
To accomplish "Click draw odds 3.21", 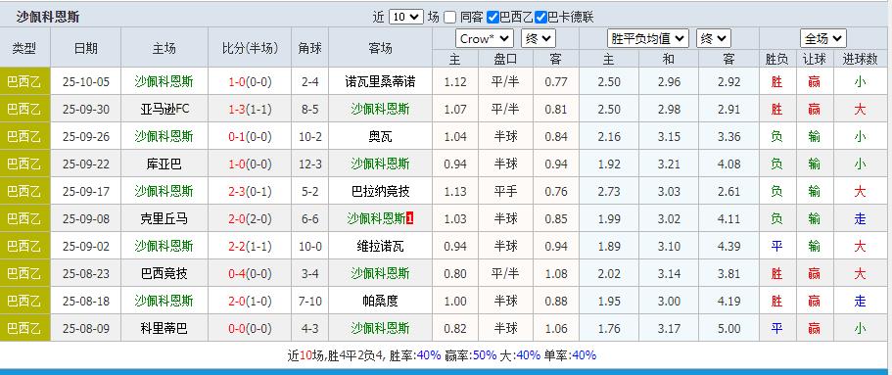I will 669,164.
